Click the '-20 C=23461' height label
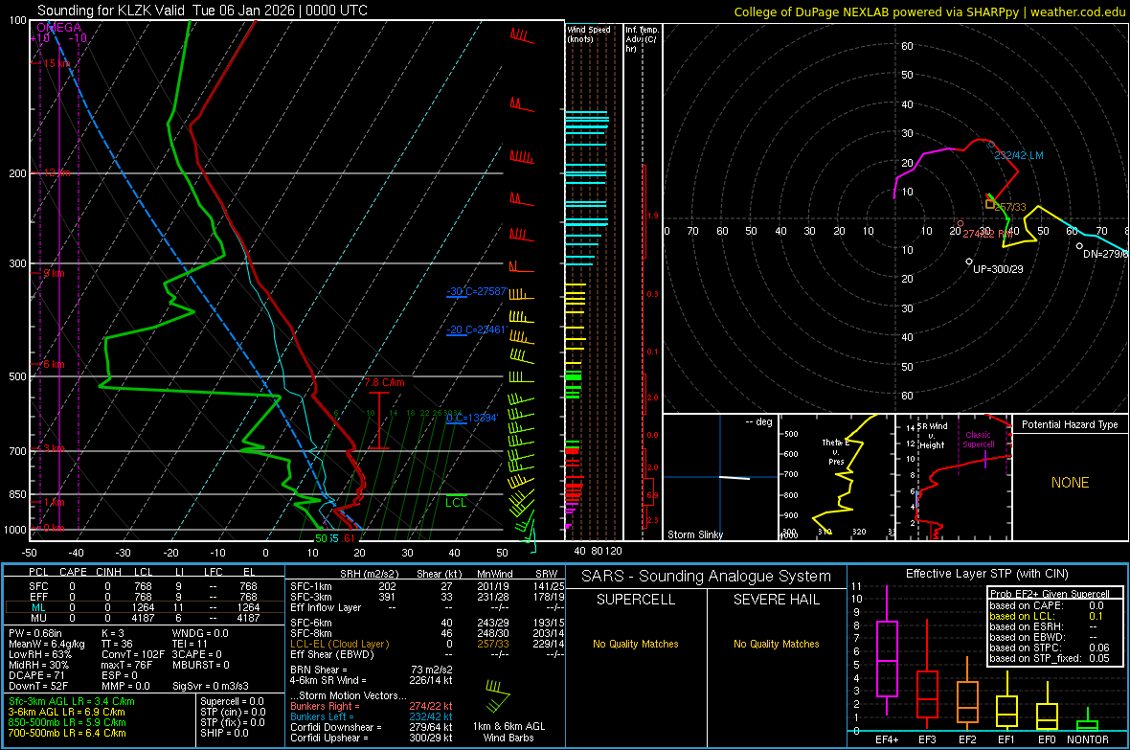This screenshot has width=1130, height=750. click(476, 330)
